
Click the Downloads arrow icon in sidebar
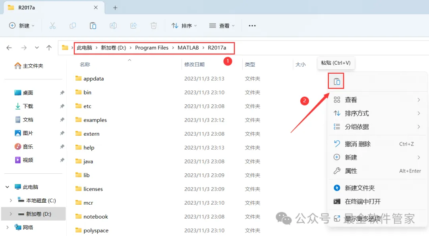point(18,106)
